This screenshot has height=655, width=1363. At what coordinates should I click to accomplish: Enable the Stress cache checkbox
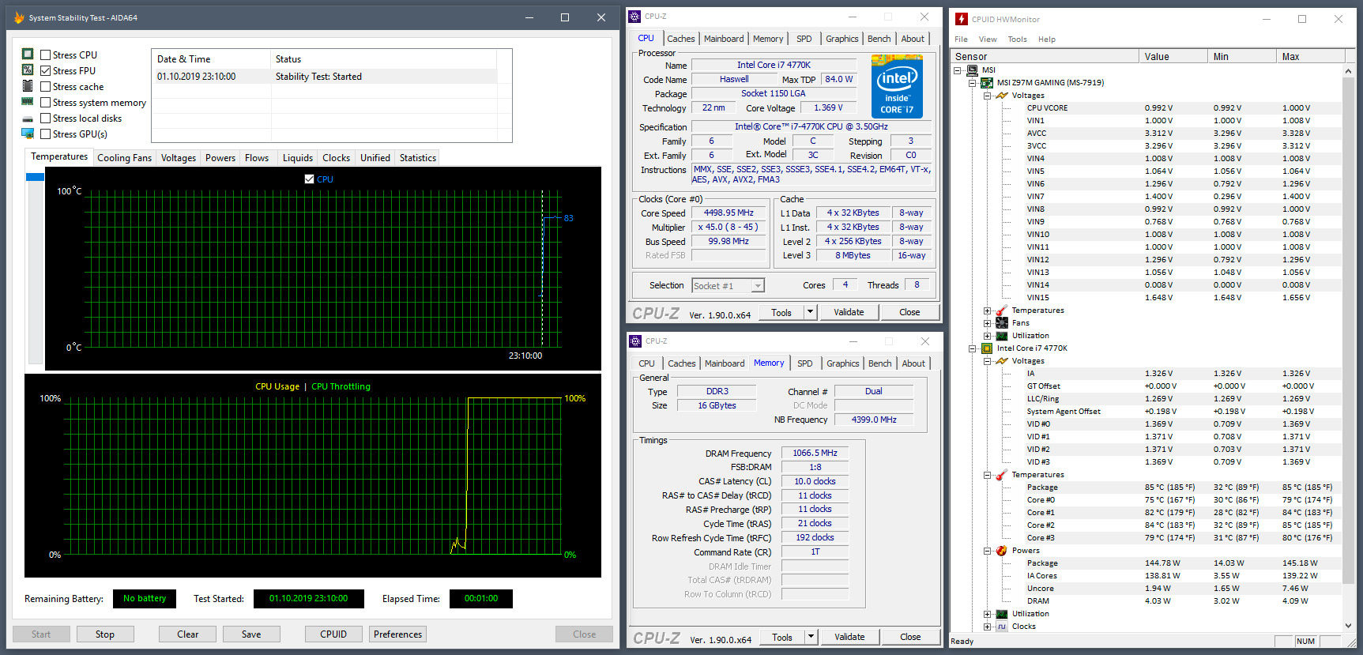pyautogui.click(x=46, y=86)
